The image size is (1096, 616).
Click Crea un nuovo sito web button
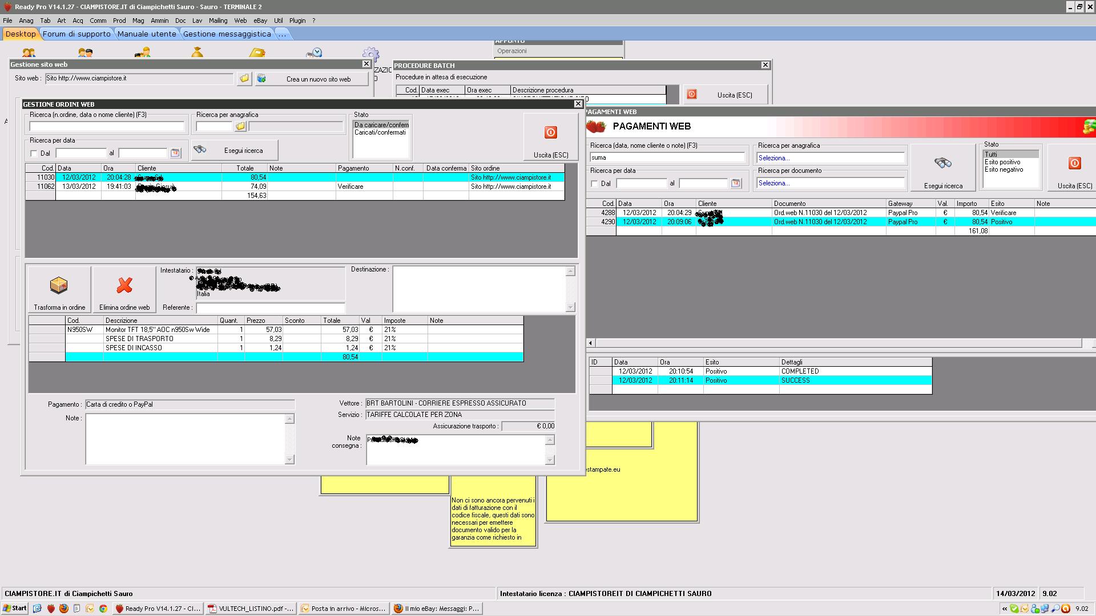coord(312,79)
